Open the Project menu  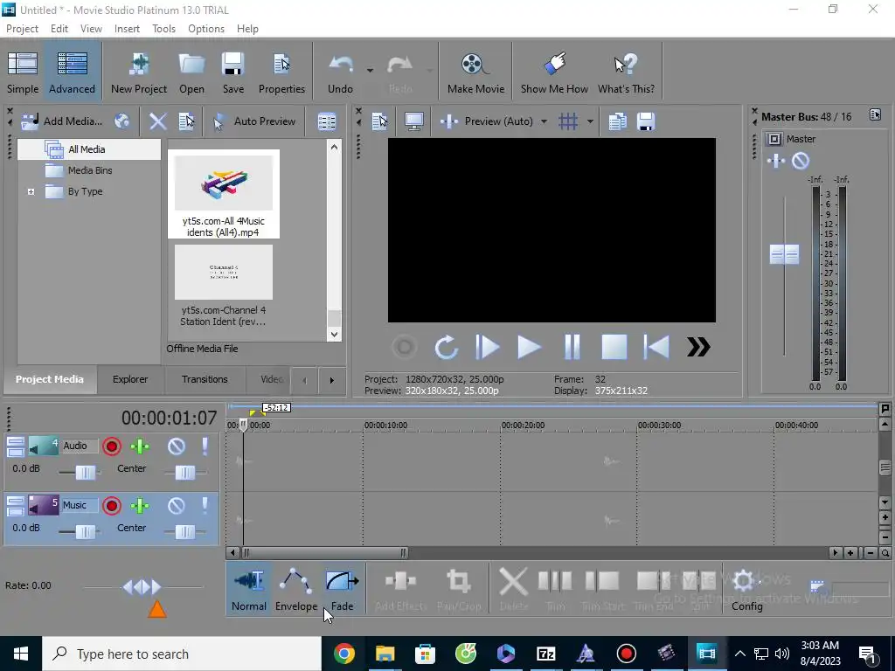coord(22,29)
